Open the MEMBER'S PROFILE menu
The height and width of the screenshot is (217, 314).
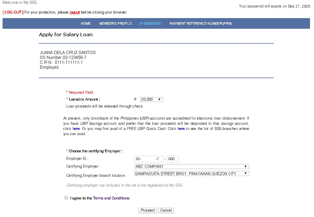116,24
